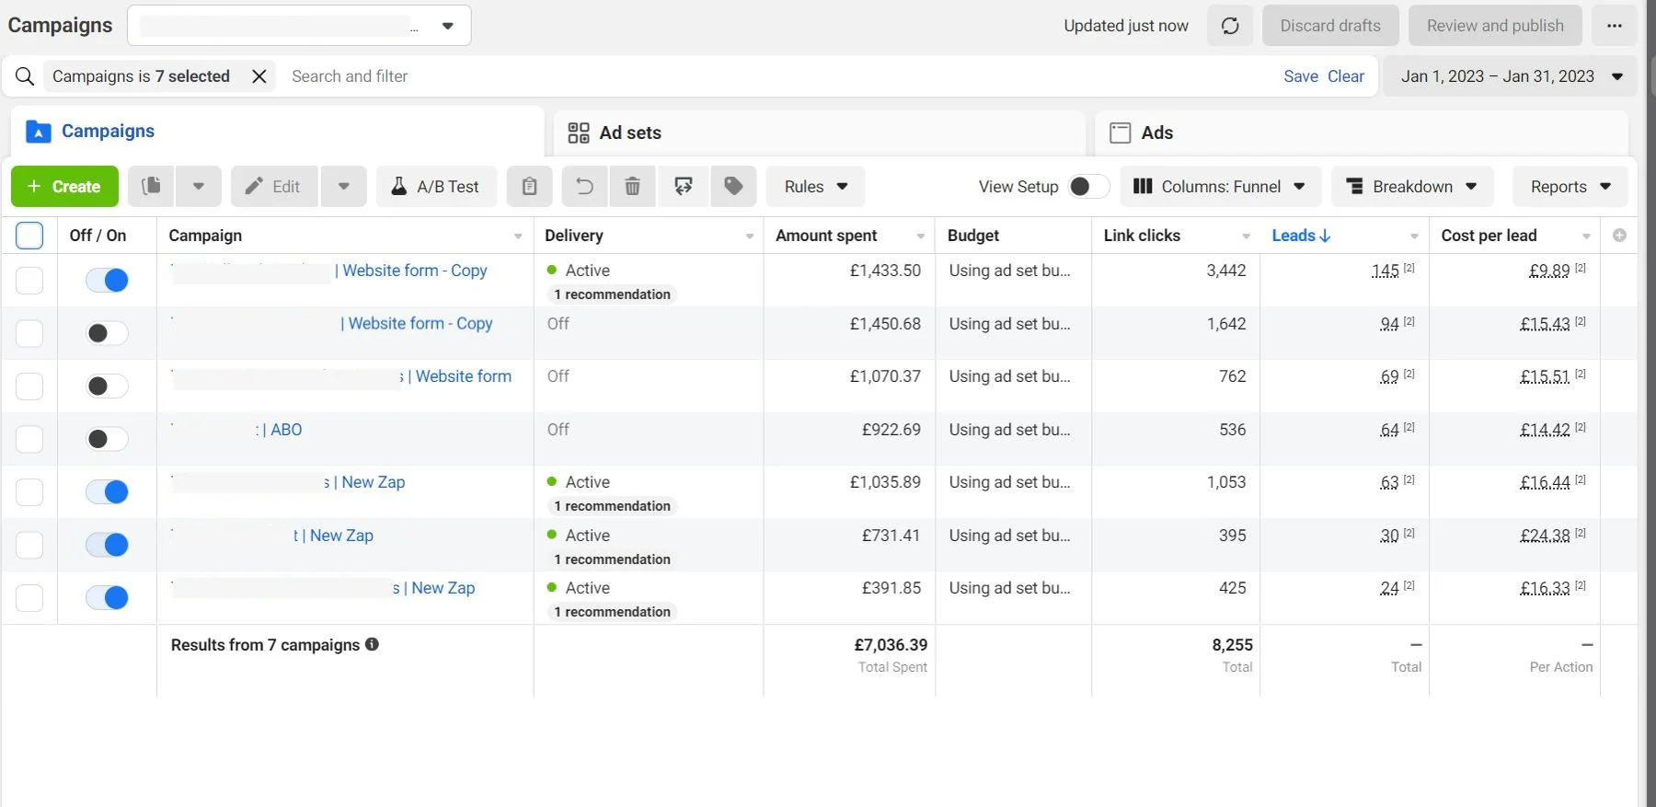Remove the 'Campaigns is 7 selected' filter
Screen dimensions: 1656x807
[259, 76]
